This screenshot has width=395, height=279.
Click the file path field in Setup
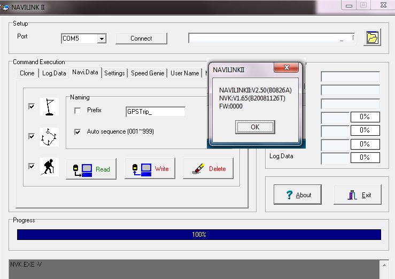tap(272, 38)
